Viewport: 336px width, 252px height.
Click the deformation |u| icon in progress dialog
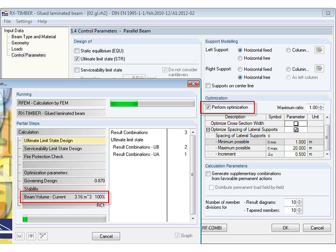pos(19,236)
